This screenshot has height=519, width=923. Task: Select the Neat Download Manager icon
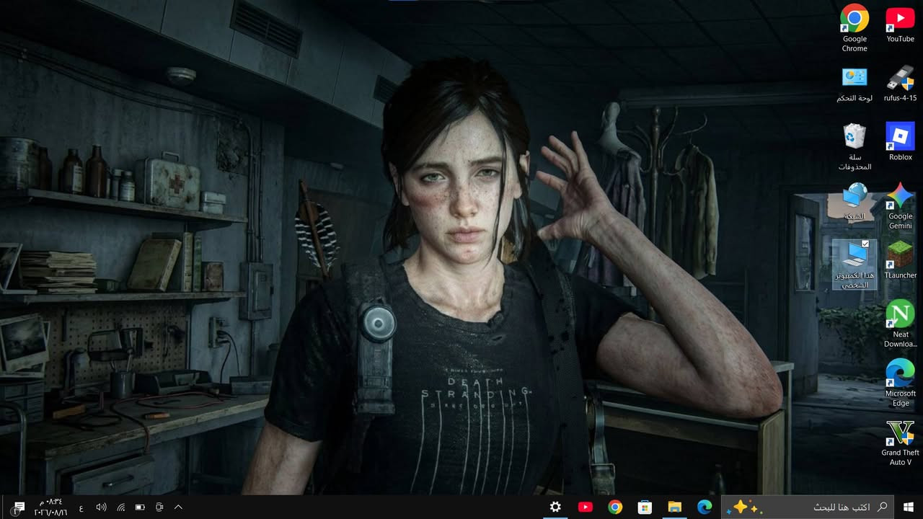tap(900, 324)
